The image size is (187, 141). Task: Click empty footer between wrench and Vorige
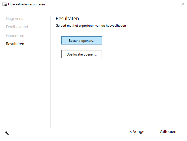68,132
